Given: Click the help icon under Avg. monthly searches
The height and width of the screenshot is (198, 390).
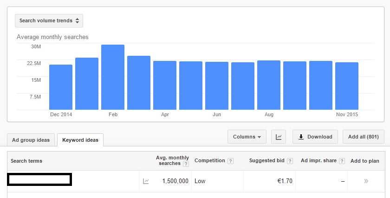Looking at the screenshot, I should click(x=186, y=164).
